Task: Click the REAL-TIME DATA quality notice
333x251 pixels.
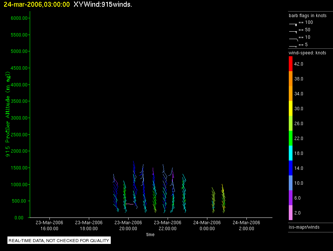Action: click(59, 241)
